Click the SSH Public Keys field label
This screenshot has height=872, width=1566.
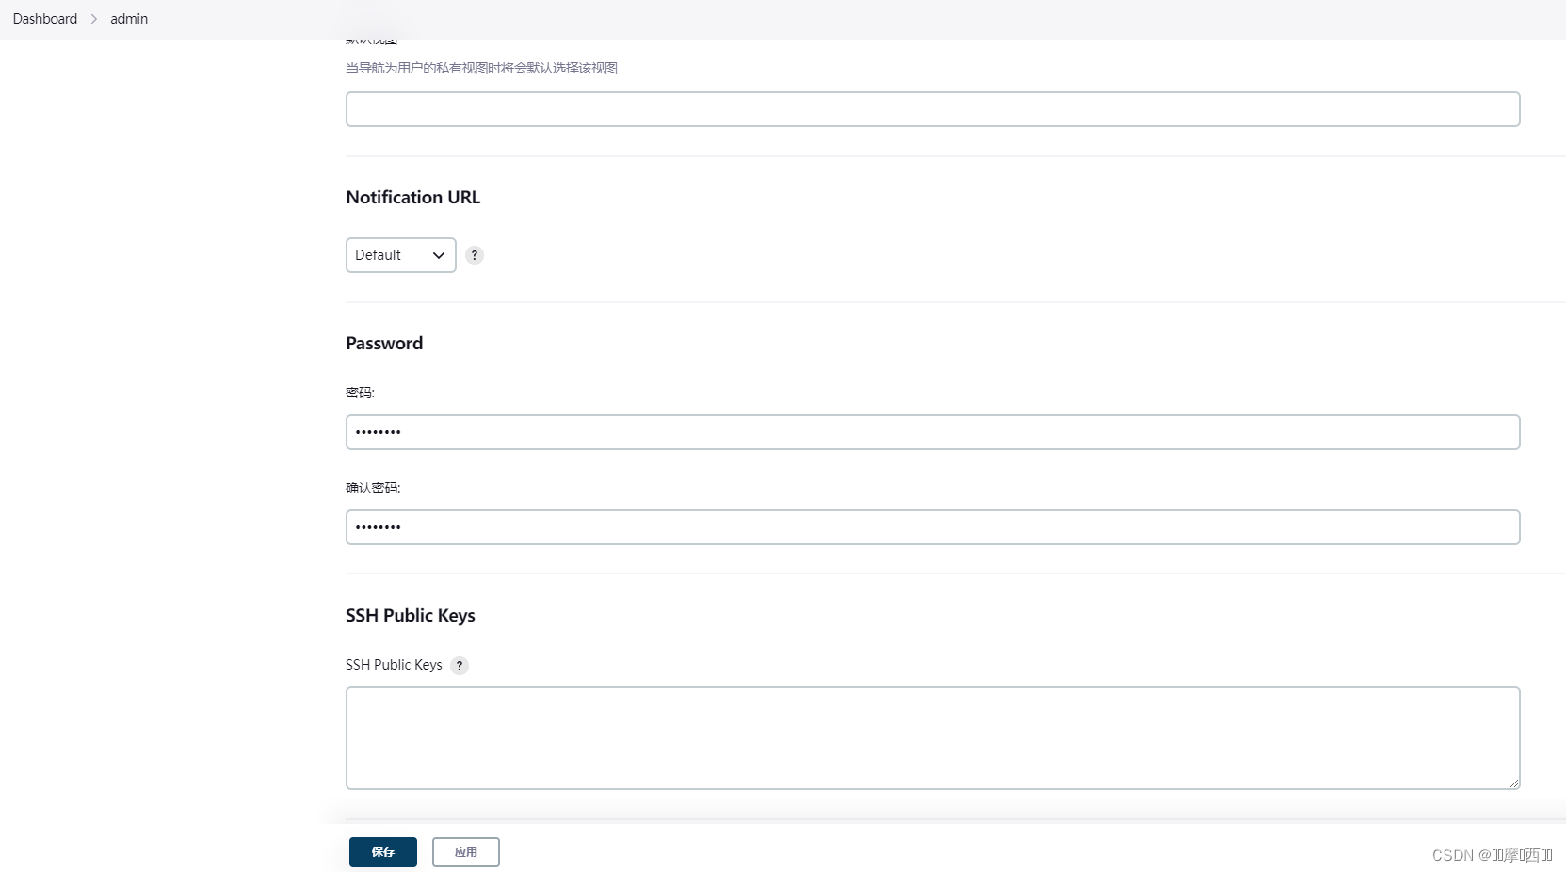tap(394, 665)
